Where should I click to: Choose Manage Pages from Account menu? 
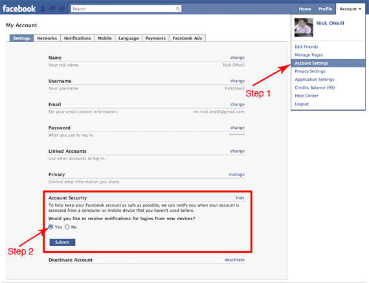point(309,55)
